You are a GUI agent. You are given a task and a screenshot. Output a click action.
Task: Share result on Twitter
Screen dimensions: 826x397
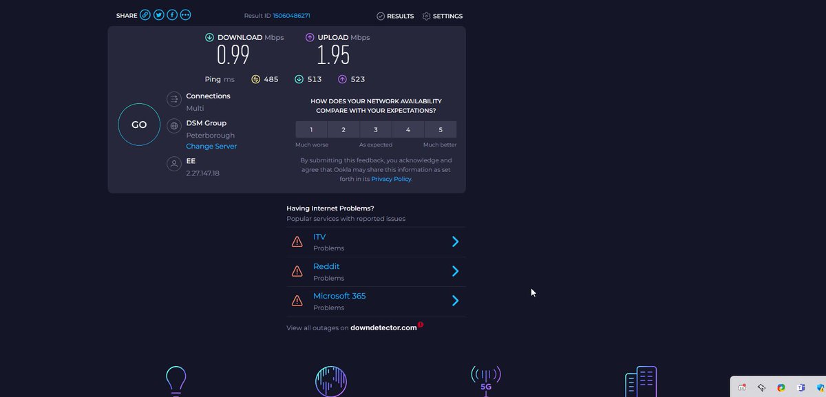pos(159,15)
